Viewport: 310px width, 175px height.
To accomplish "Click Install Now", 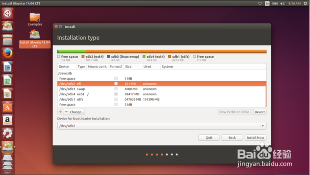I will click(255, 137).
